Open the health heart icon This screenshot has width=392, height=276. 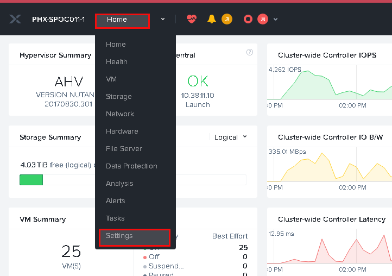(x=192, y=19)
